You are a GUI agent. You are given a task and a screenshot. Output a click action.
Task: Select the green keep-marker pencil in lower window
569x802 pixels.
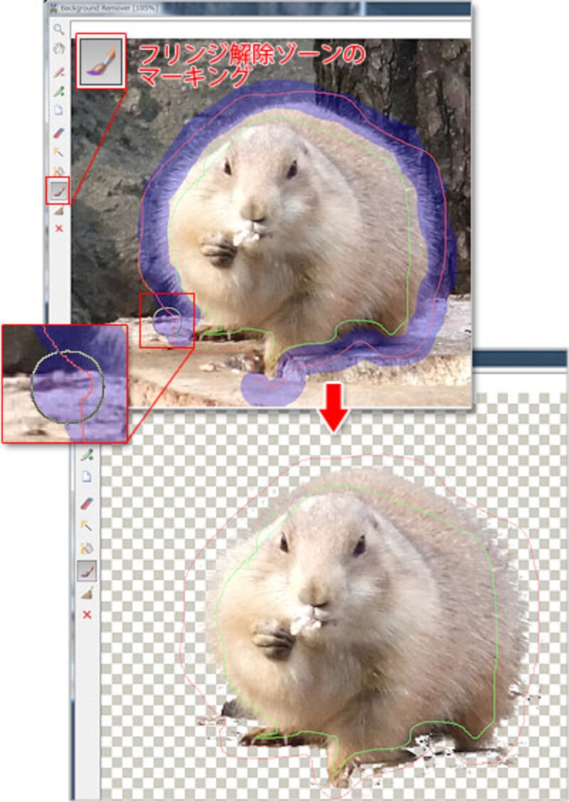click(87, 455)
